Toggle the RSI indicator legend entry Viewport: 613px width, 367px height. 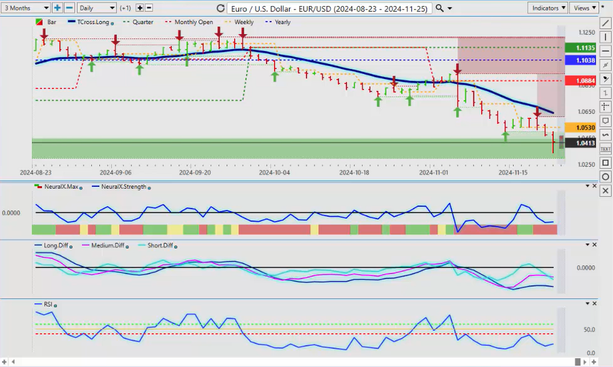[x=47, y=305]
